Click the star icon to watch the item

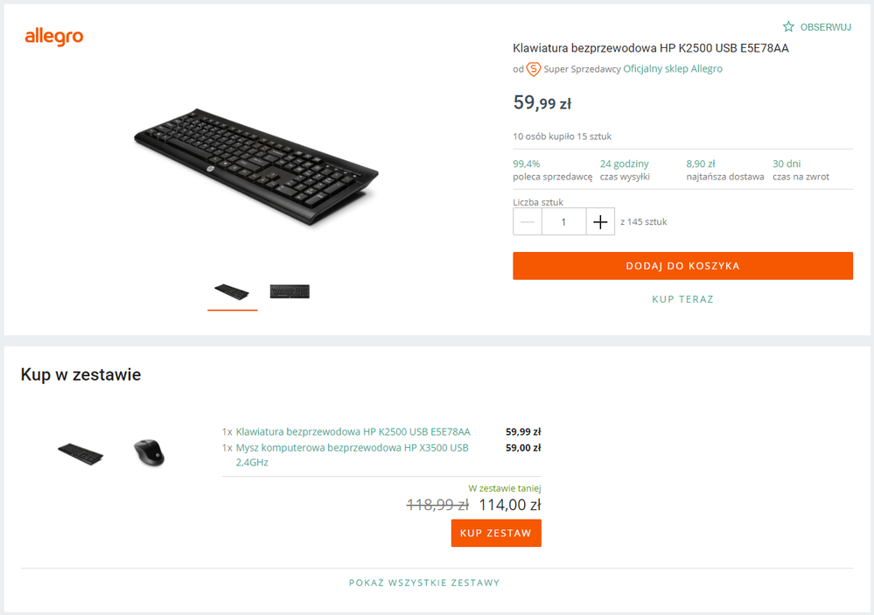(x=788, y=27)
